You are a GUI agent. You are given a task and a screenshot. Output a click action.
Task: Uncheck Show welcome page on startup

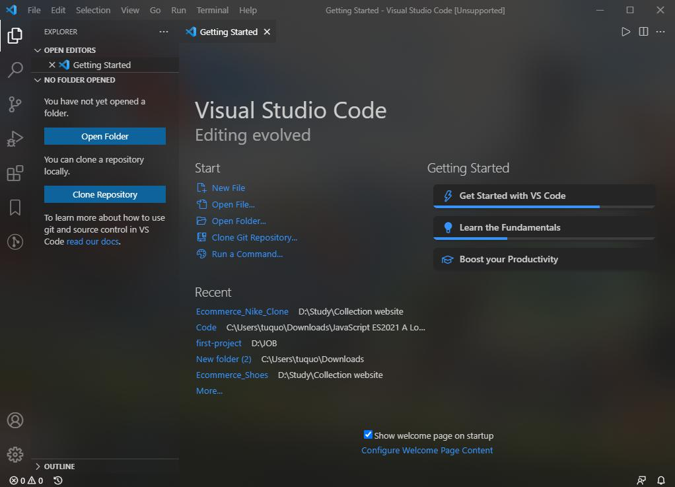coord(368,435)
